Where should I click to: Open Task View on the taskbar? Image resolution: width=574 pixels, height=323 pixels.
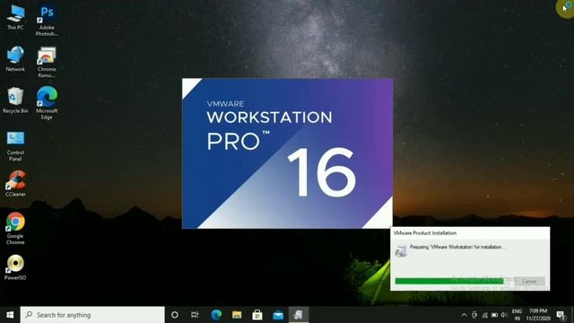pyautogui.click(x=195, y=315)
